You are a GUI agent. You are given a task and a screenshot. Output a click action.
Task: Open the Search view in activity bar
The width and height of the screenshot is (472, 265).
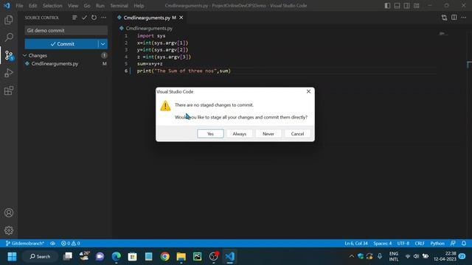click(x=9, y=38)
